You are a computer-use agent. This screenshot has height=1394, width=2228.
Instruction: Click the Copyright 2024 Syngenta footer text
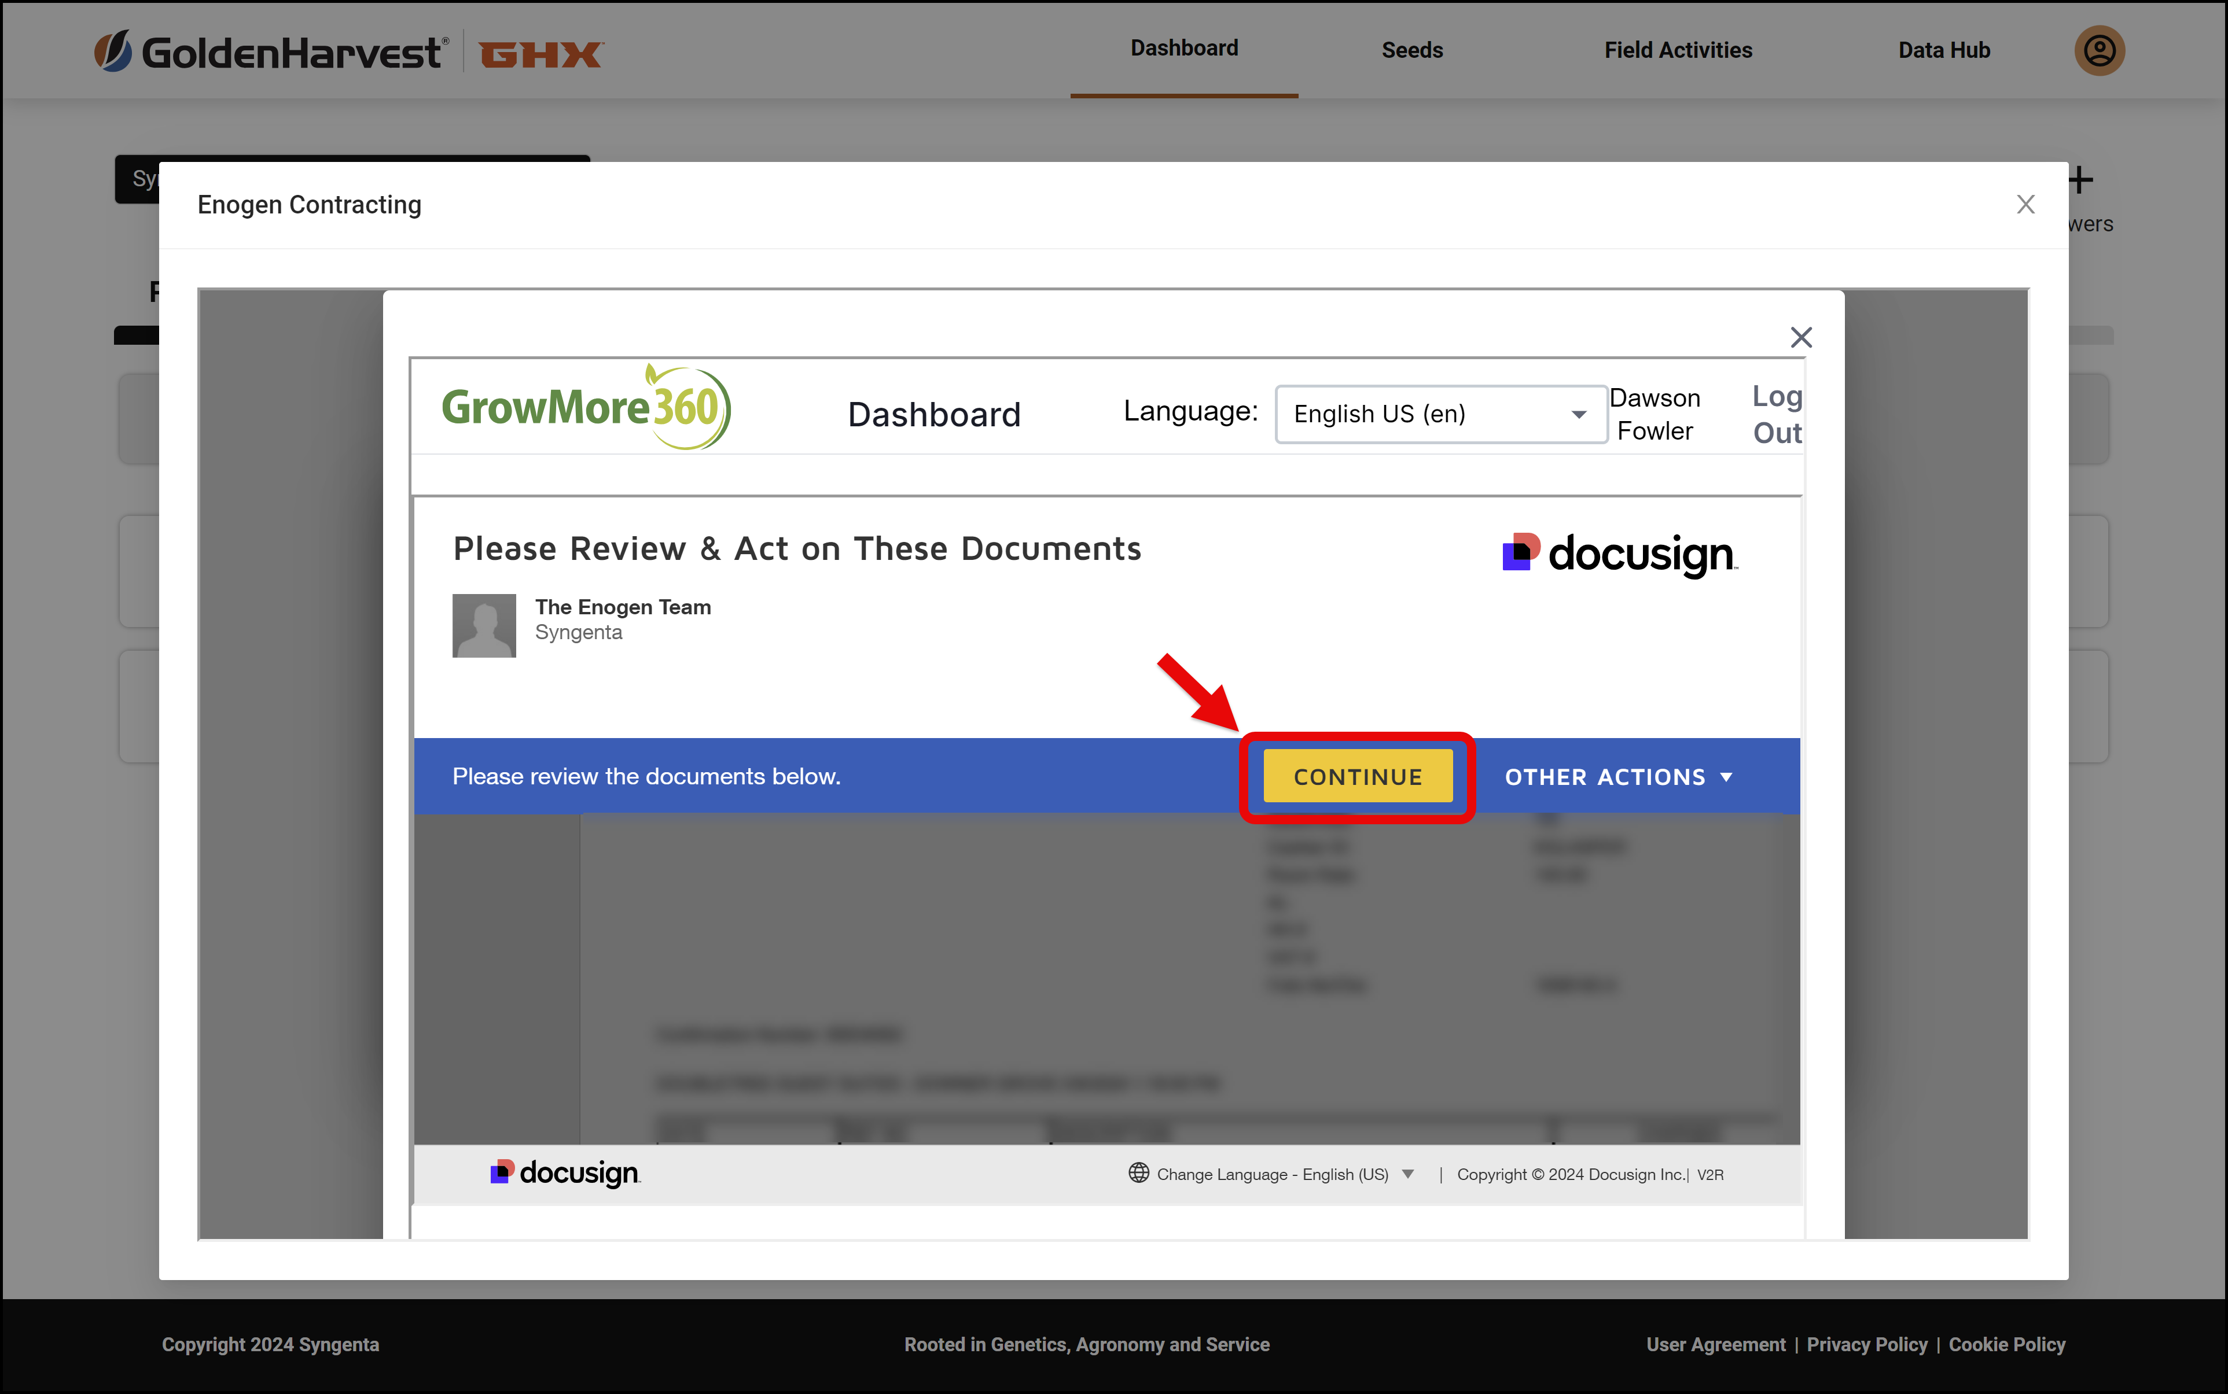[270, 1344]
